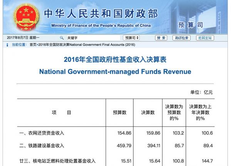Select the 决算数 column header

(x=147, y=113)
